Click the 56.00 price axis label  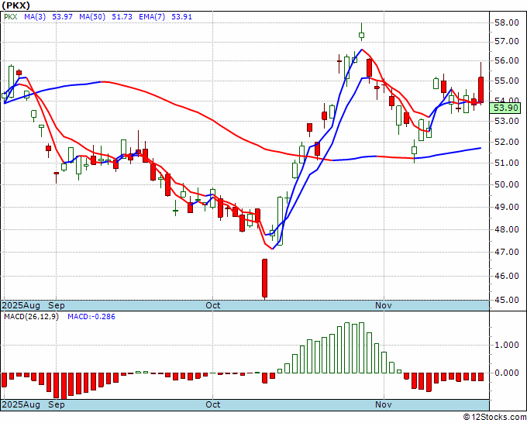click(x=507, y=60)
